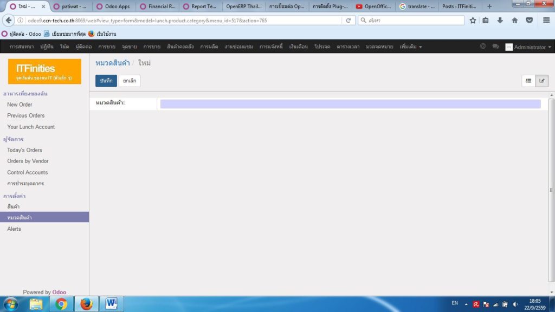Open the discussions chat bubble icon
Image resolution: width=555 pixels, height=312 pixels.
point(496,47)
